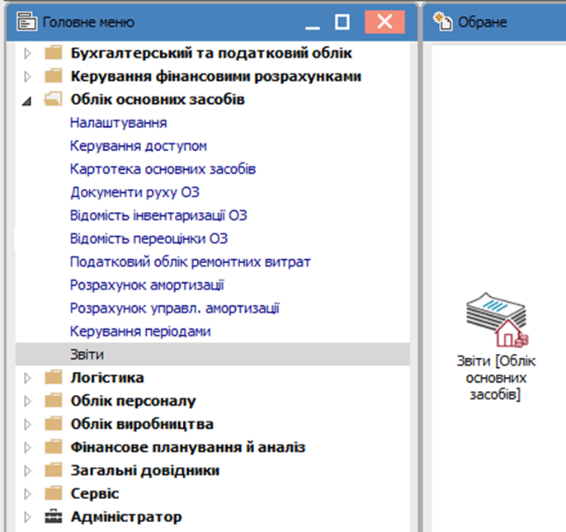Expand Керування фінансовими розрахунками node
This screenshot has height=532, width=566.
(27, 76)
